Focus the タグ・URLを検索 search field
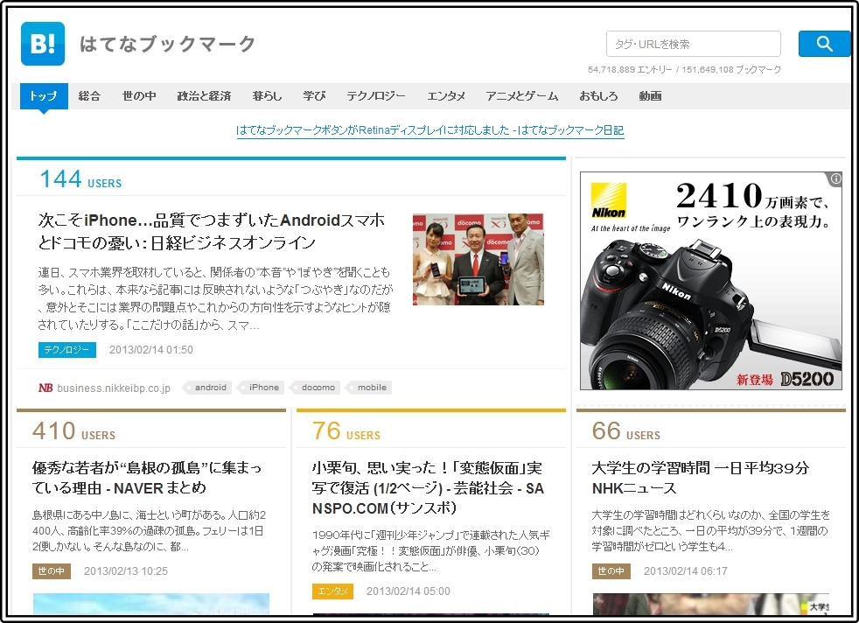The width and height of the screenshot is (859, 623). tap(693, 44)
